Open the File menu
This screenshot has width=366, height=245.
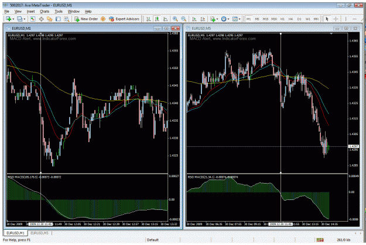coord(7,11)
